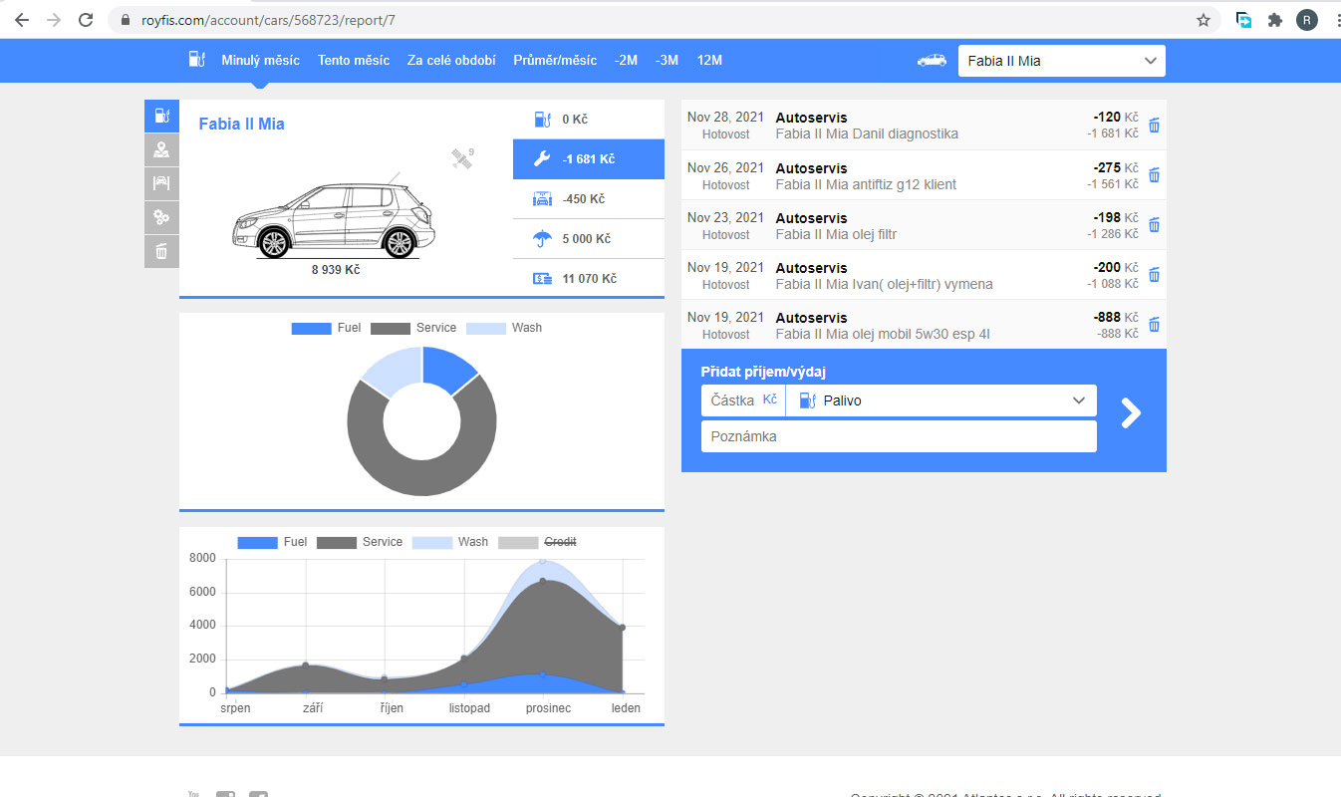The image size is (1341, 797).
Task: Click the Nov 23, 2021 Autoservis entry
Action: coord(924,225)
